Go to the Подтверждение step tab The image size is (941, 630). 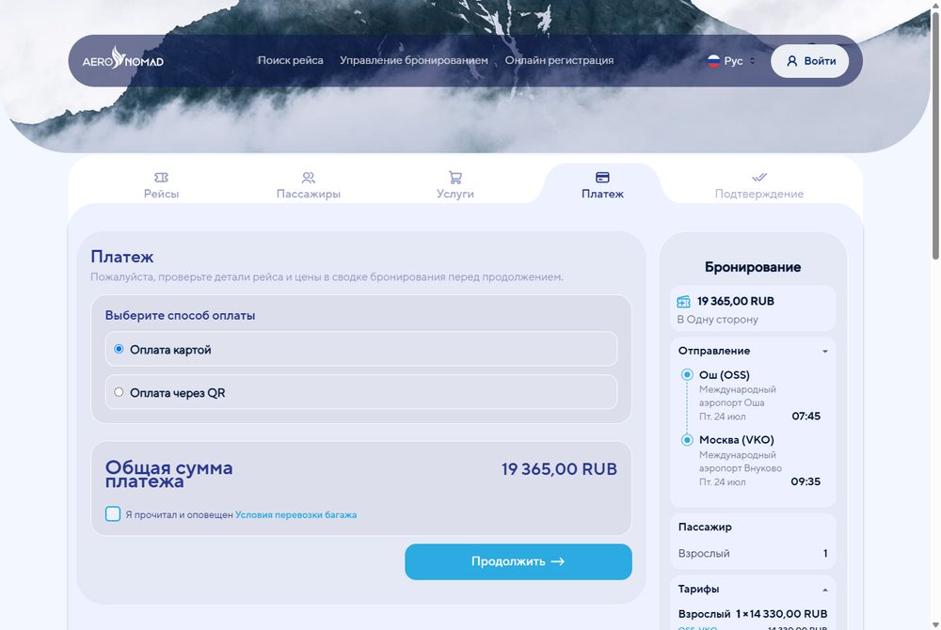point(759,185)
